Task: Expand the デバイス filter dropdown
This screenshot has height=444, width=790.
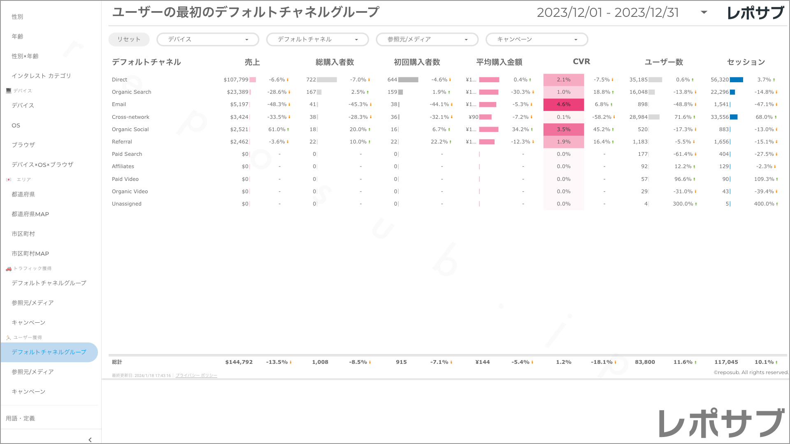Action: click(207, 39)
